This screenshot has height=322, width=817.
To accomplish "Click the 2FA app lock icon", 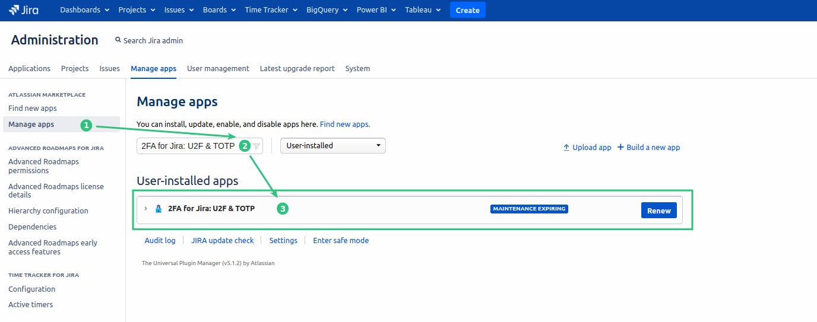I will [x=159, y=209].
